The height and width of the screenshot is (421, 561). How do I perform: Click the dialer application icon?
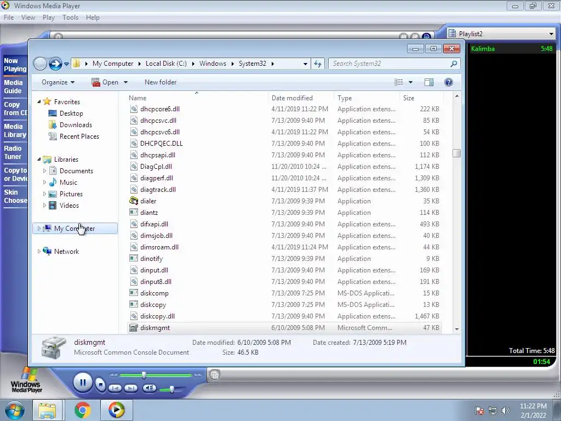click(x=134, y=201)
